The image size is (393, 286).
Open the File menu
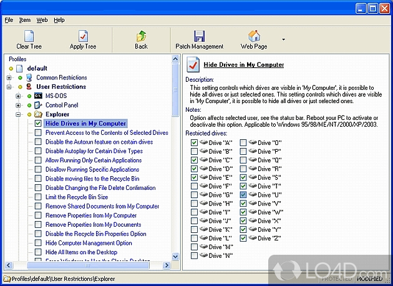point(9,20)
